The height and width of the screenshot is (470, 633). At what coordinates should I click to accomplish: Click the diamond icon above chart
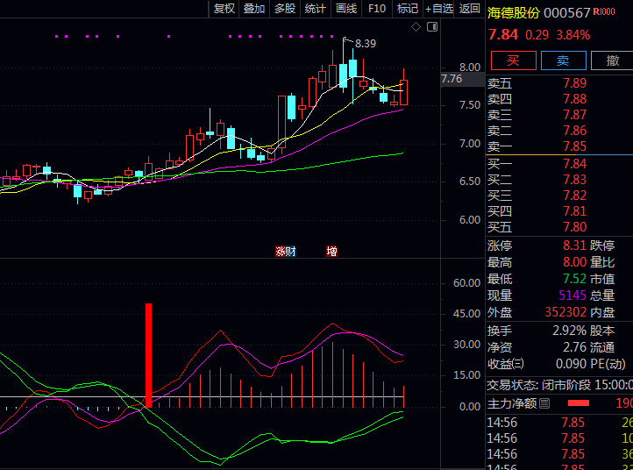click(x=416, y=27)
